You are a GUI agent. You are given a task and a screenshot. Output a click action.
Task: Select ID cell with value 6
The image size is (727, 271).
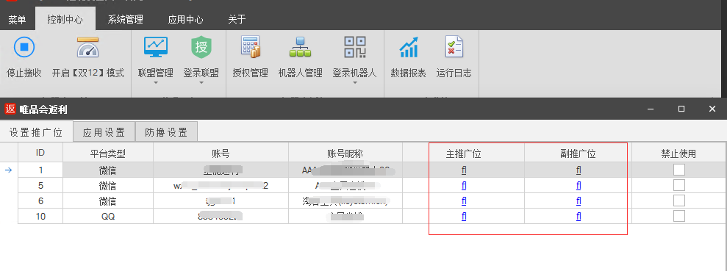pos(40,201)
